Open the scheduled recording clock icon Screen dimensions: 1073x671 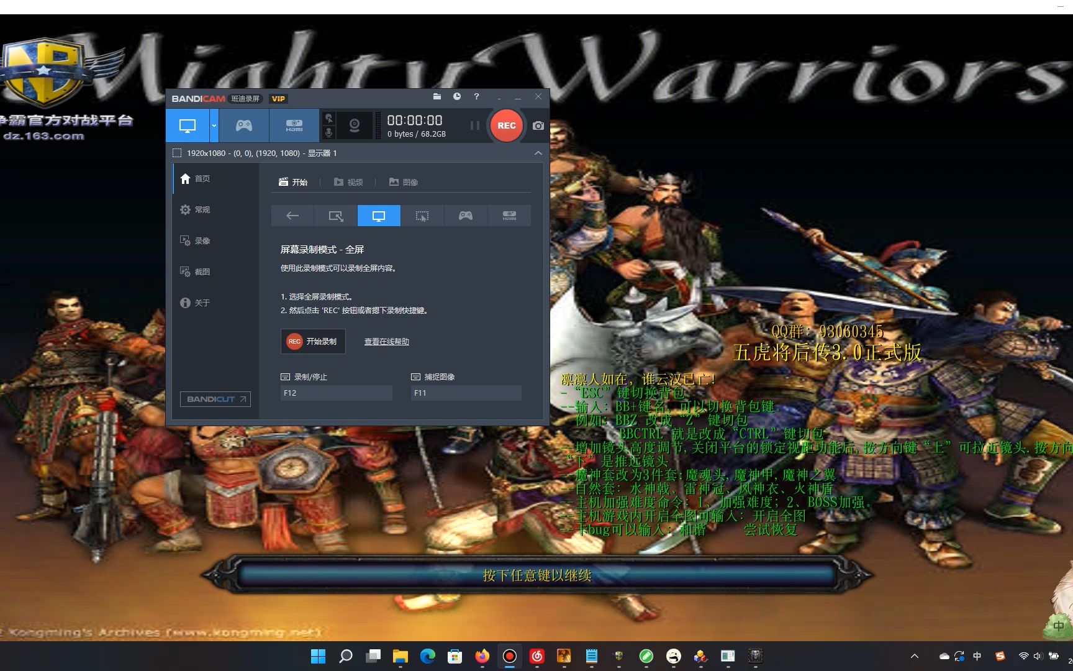coord(457,96)
